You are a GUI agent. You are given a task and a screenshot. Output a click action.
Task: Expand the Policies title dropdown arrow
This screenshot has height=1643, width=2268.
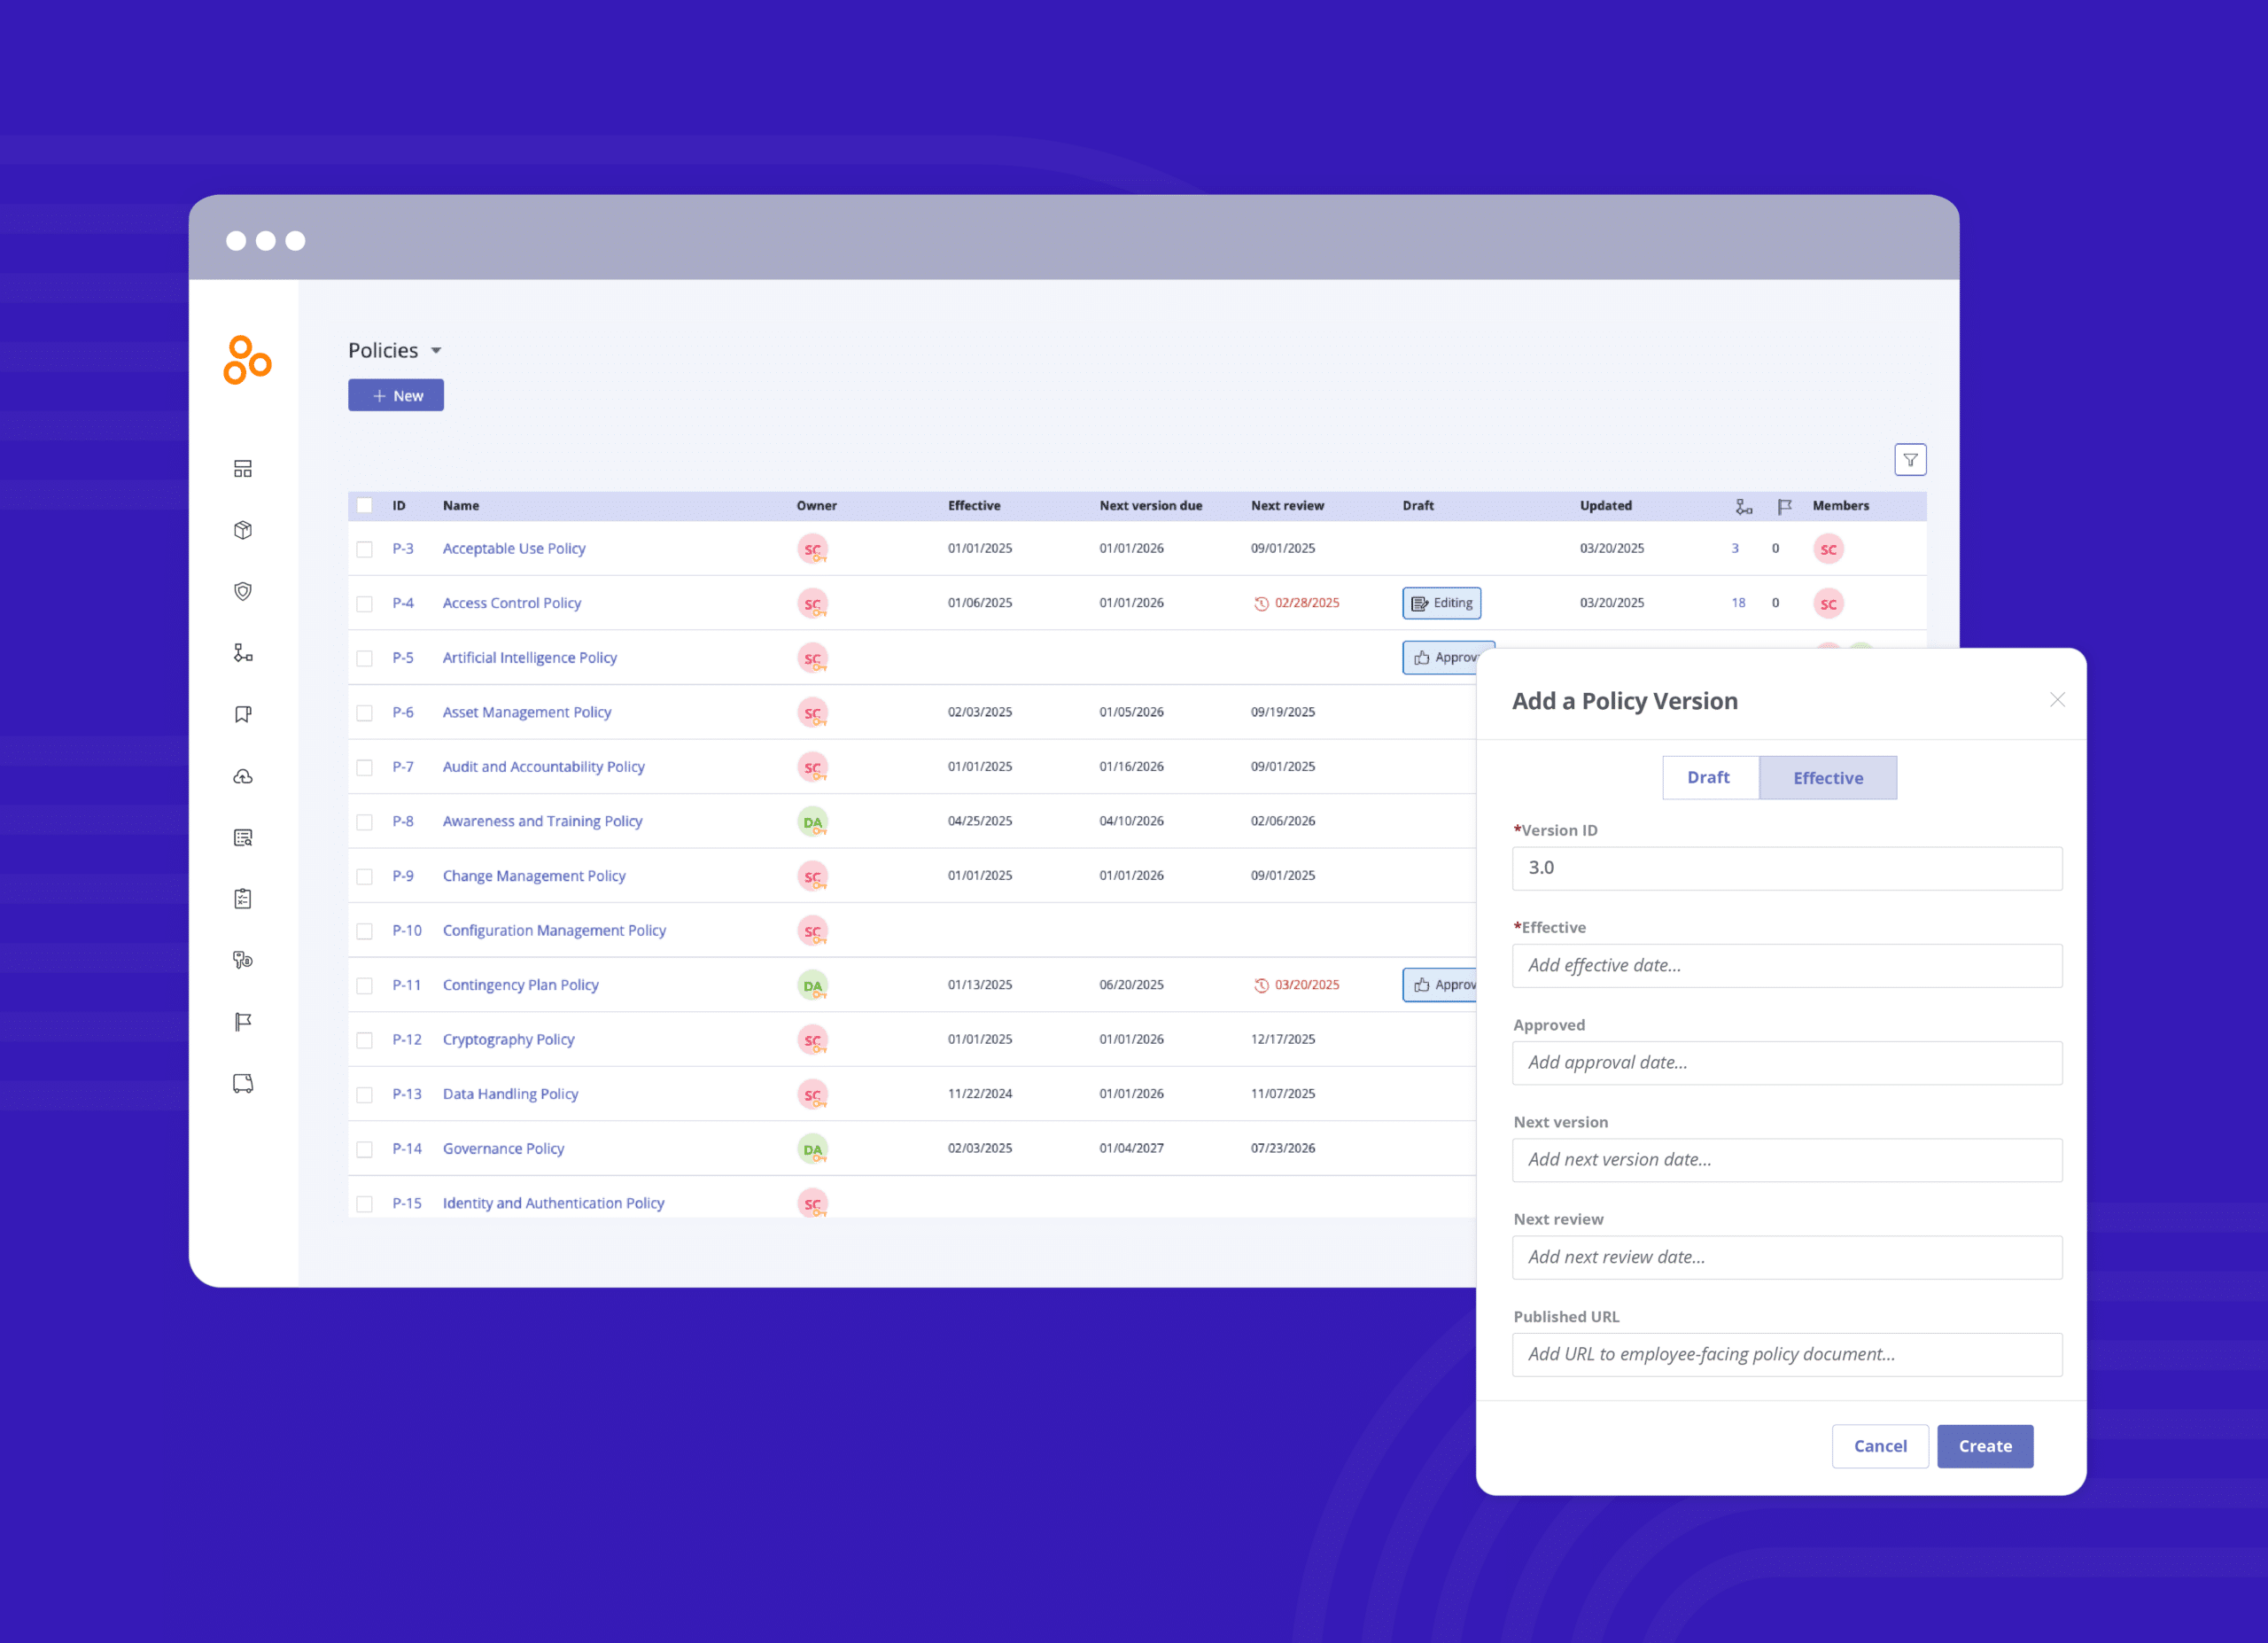pyautogui.click(x=436, y=351)
